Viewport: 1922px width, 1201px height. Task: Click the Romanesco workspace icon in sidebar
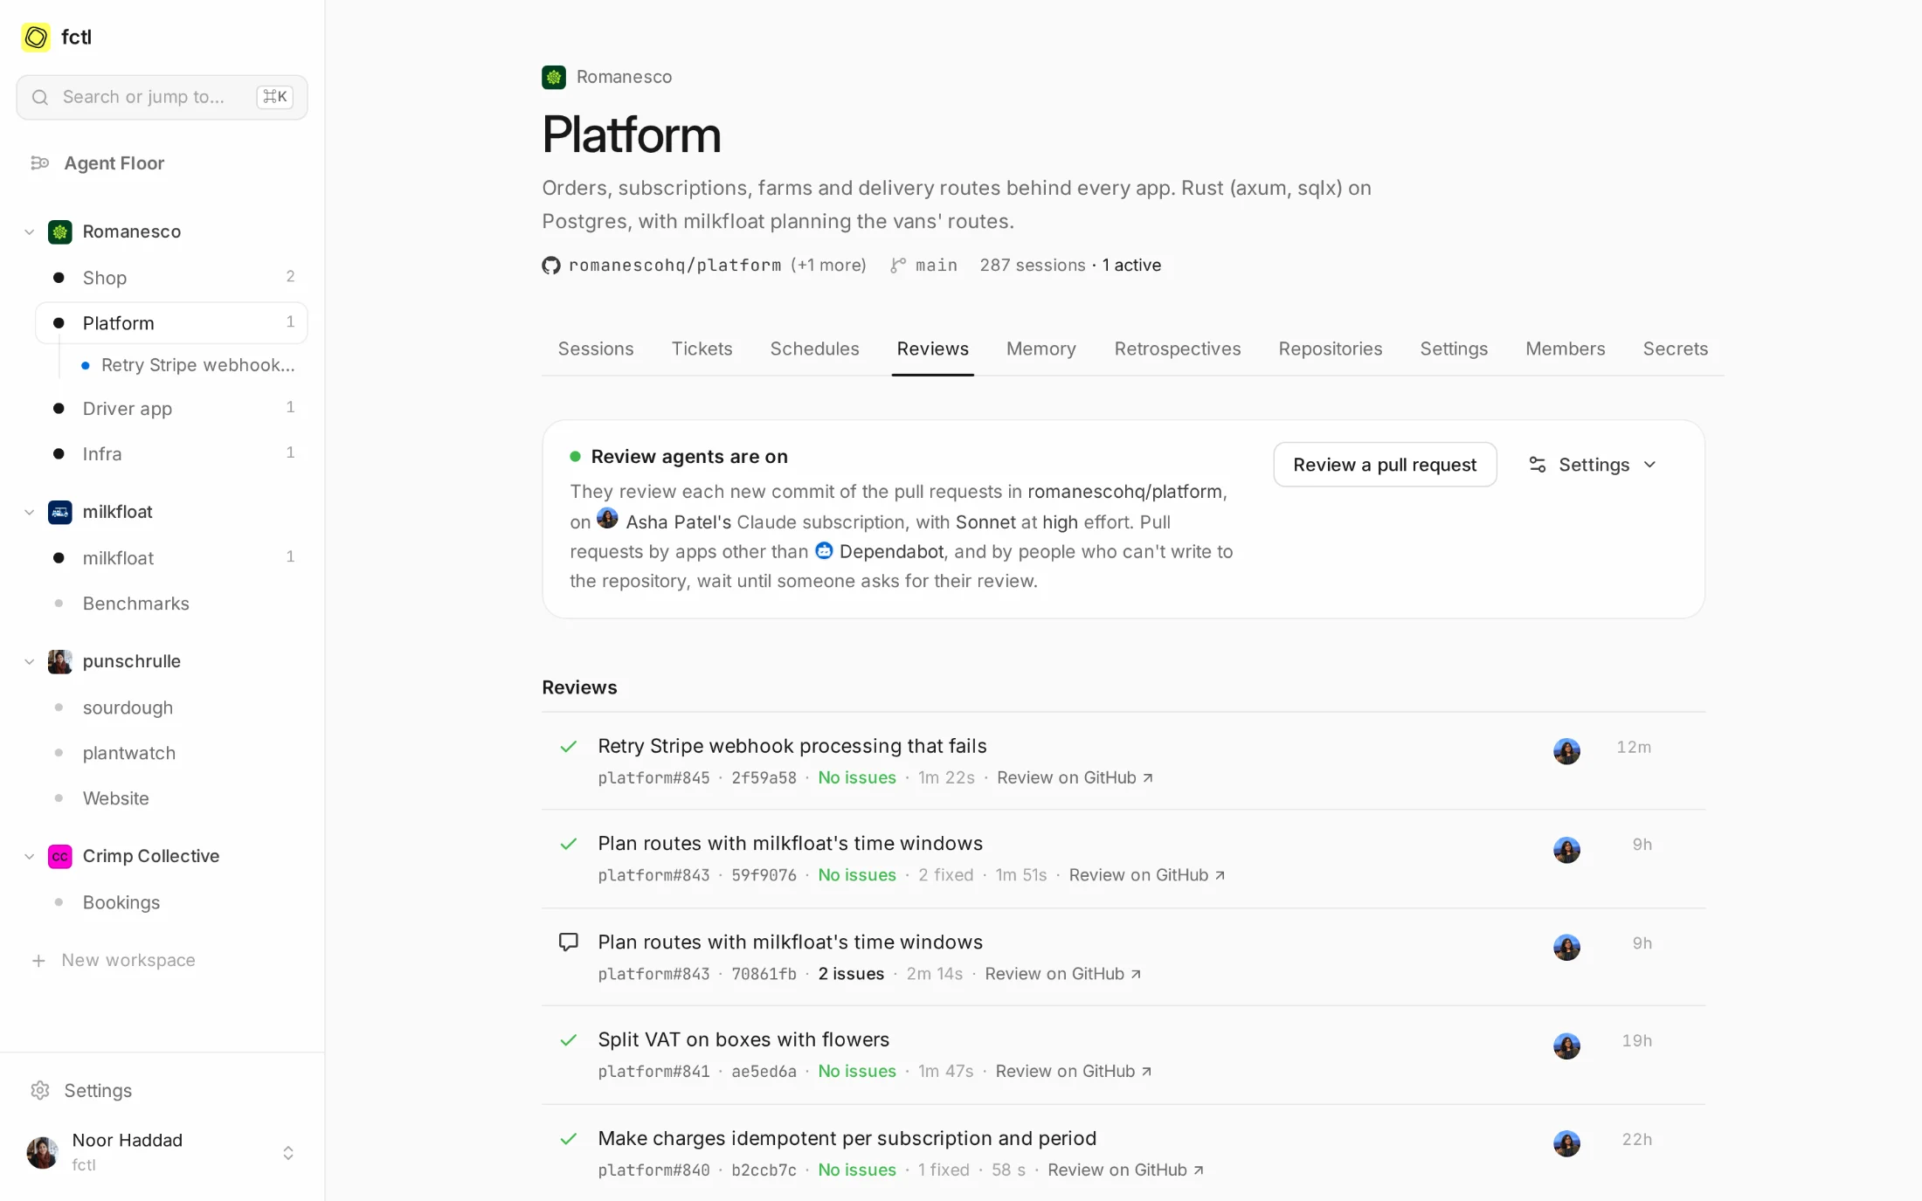tap(59, 231)
